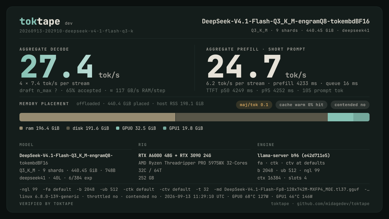The width and height of the screenshot is (389, 219).
Task: Open the github.com/midagedev/toktape link
Action: pyautogui.click(x=333, y=204)
